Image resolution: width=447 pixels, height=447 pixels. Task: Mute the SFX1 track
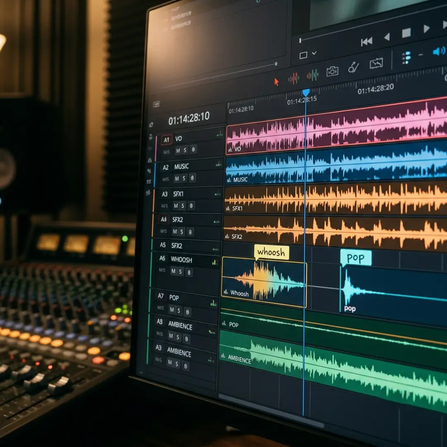(176, 206)
